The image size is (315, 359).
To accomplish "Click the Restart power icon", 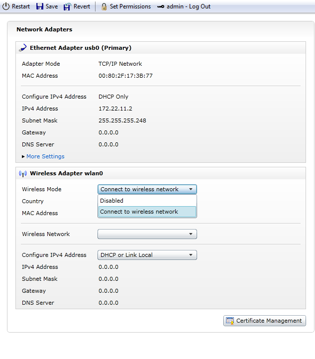I will [x=6, y=6].
